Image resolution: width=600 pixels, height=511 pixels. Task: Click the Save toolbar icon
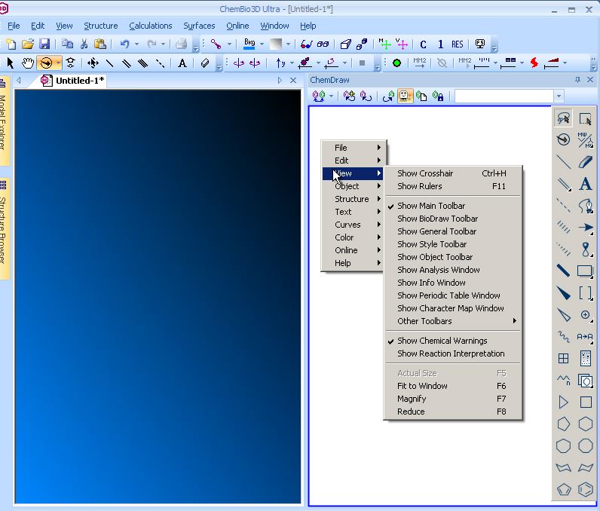click(x=44, y=44)
